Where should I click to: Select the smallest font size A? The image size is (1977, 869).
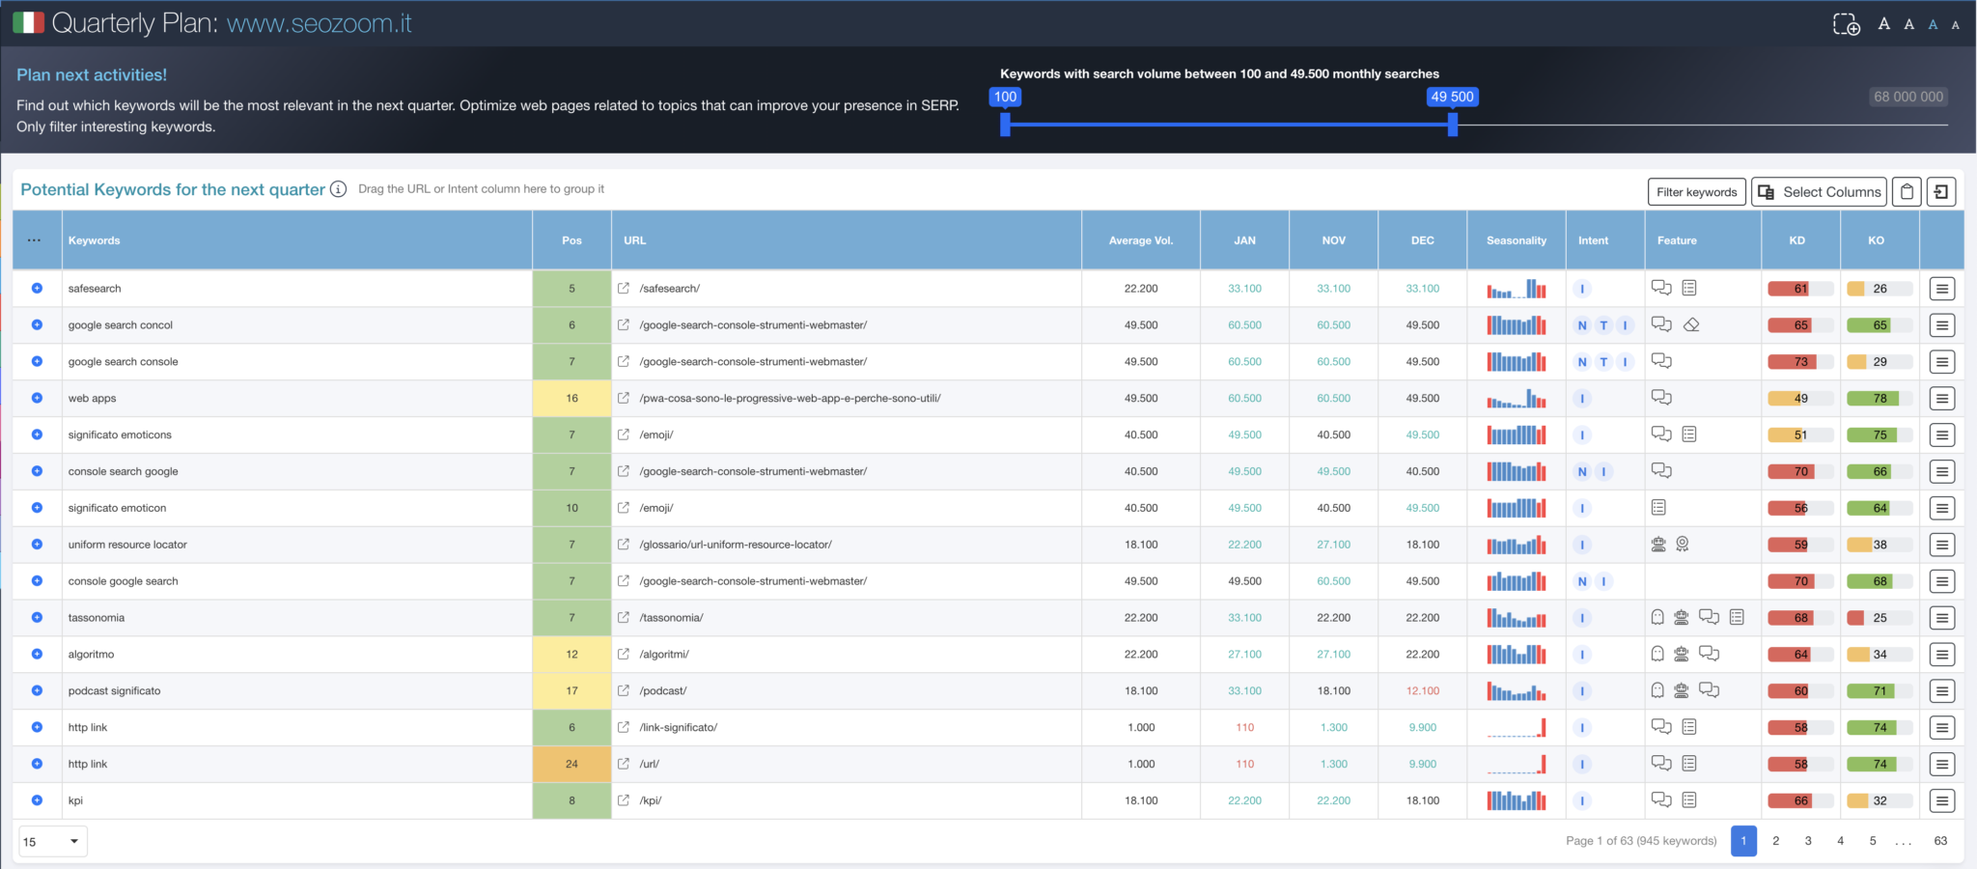point(1955,25)
